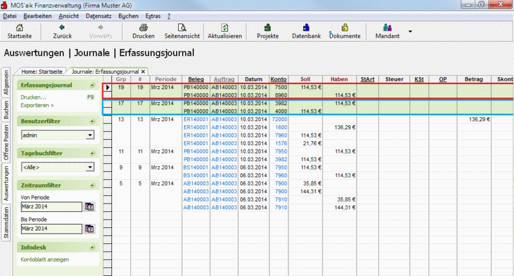
Task: Sort by the Beleg column header
Action: (x=196, y=79)
